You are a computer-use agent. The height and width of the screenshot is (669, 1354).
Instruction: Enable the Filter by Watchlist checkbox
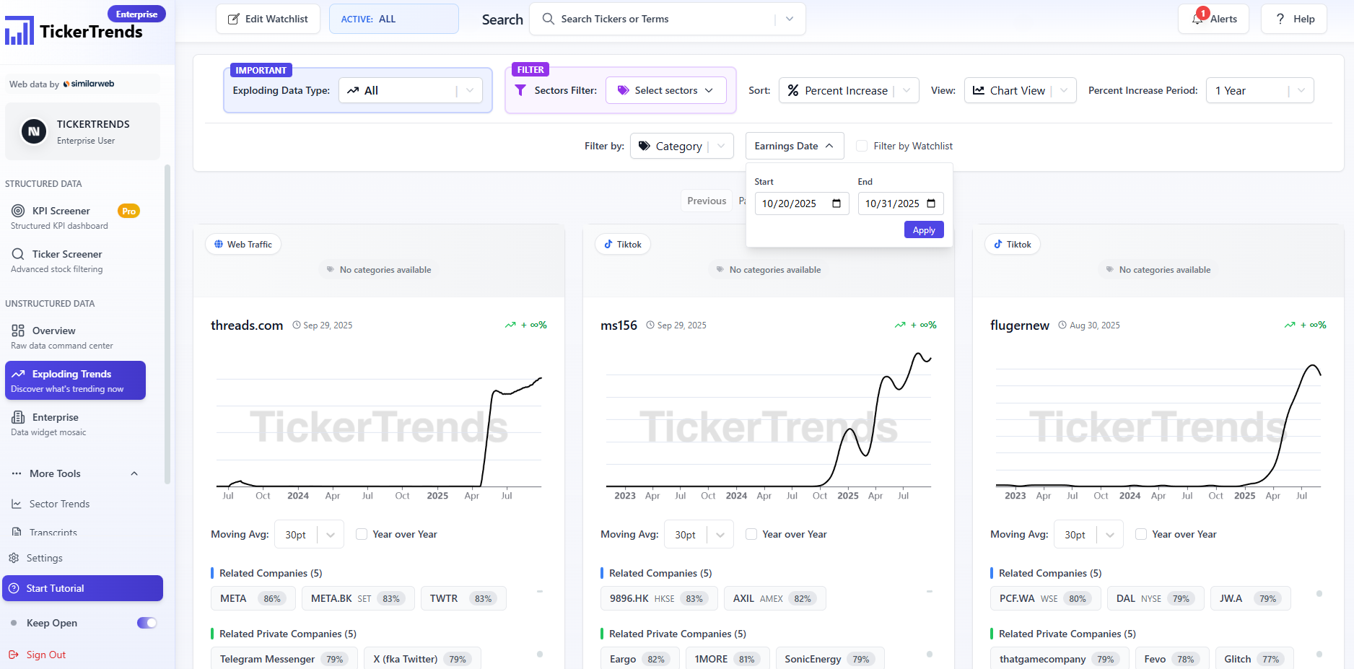click(x=862, y=146)
